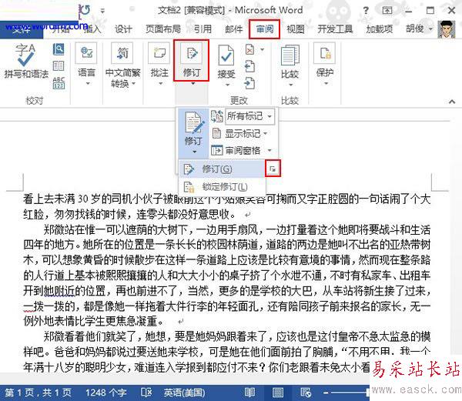This screenshot has height=401, width=462.
Task: Click the Help question mark icon
Action: coord(366,11)
